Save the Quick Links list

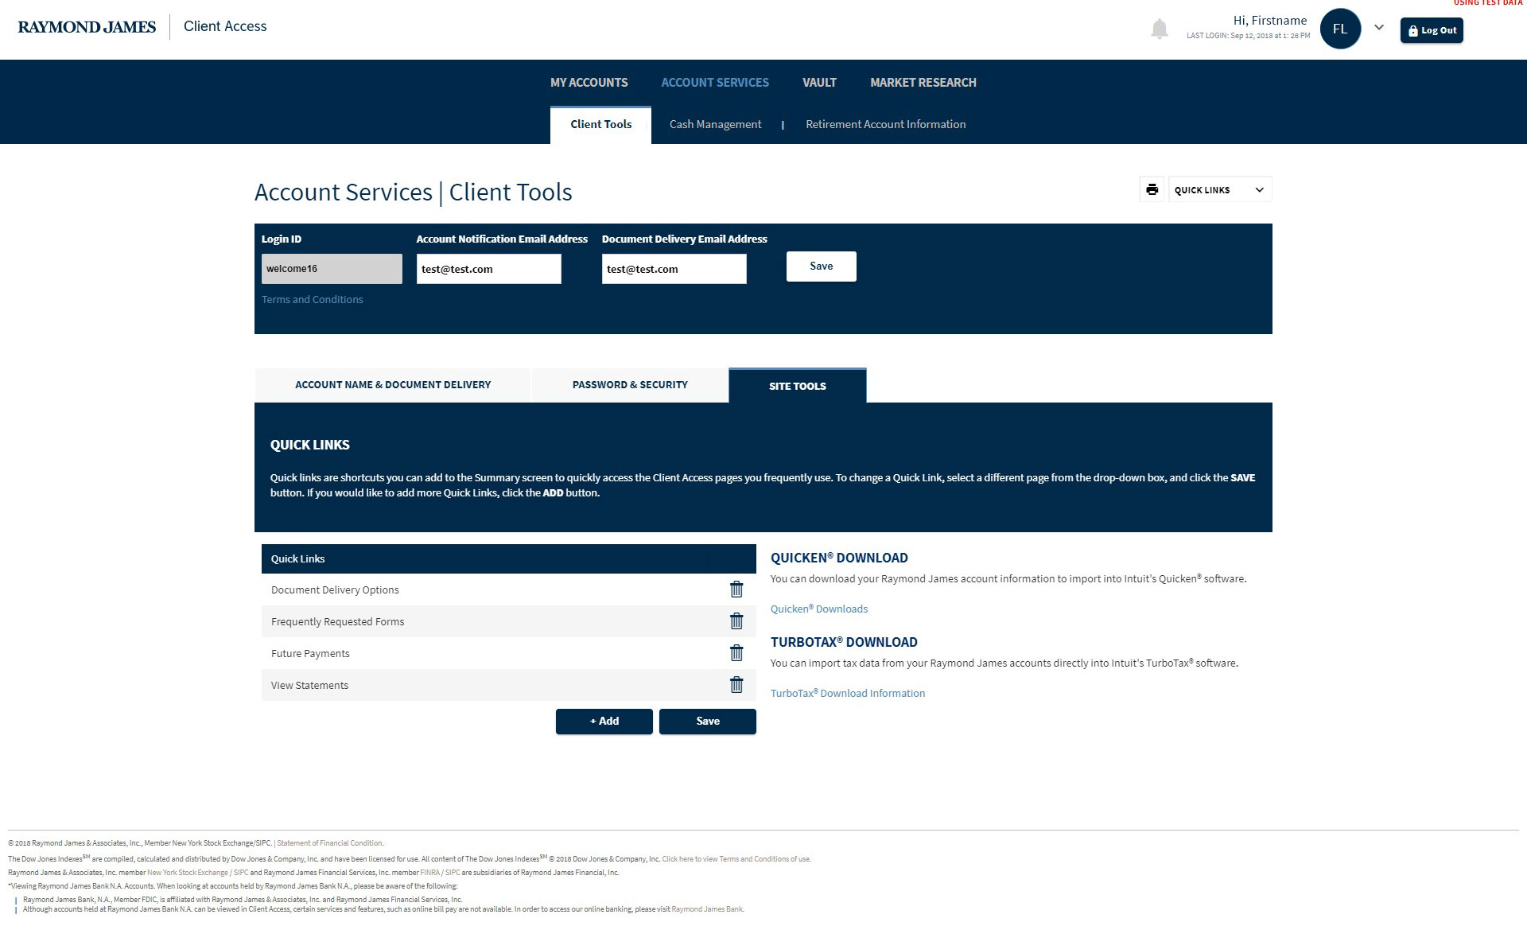(708, 722)
